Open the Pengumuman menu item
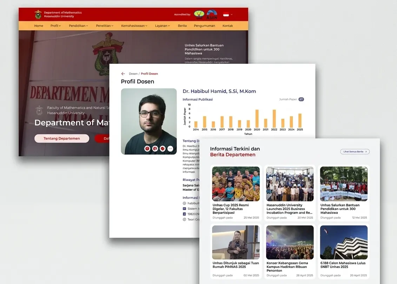397x284 pixels. (204, 26)
